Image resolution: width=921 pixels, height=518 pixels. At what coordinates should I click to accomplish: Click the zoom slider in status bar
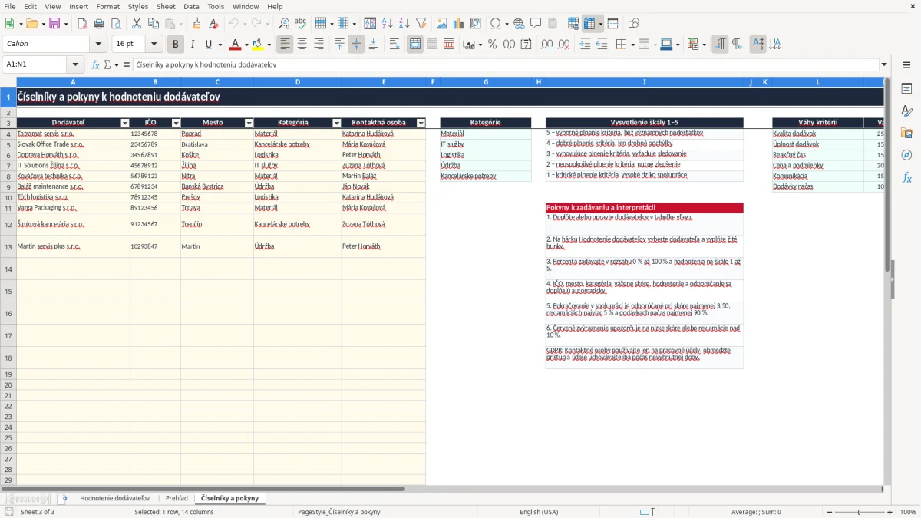click(x=860, y=512)
